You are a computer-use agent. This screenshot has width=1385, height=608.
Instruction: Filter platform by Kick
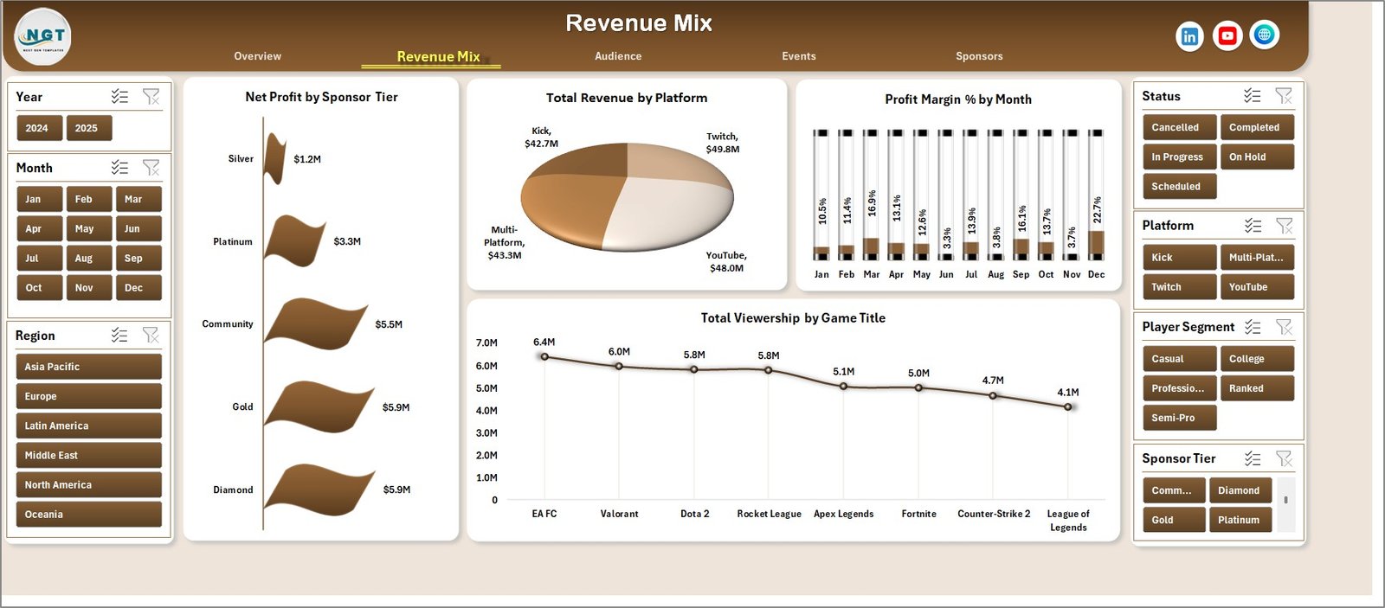[x=1179, y=257]
